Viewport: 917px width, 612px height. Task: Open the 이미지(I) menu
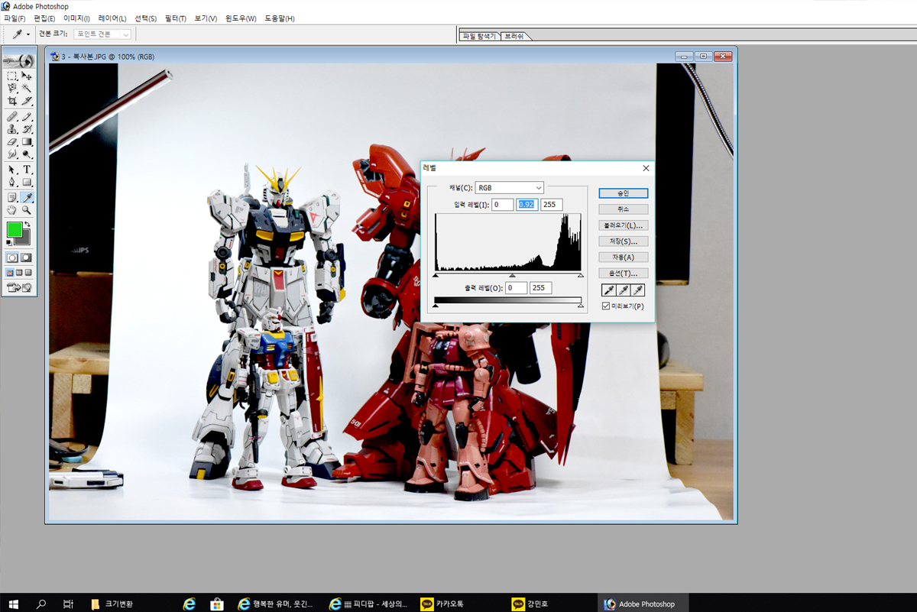(x=76, y=18)
